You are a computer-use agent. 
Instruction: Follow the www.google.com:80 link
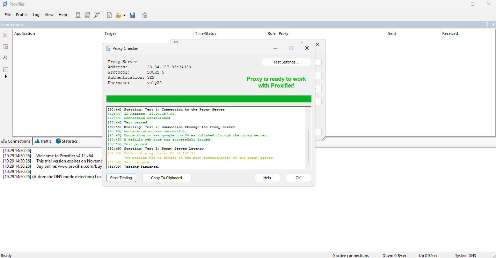point(171,135)
